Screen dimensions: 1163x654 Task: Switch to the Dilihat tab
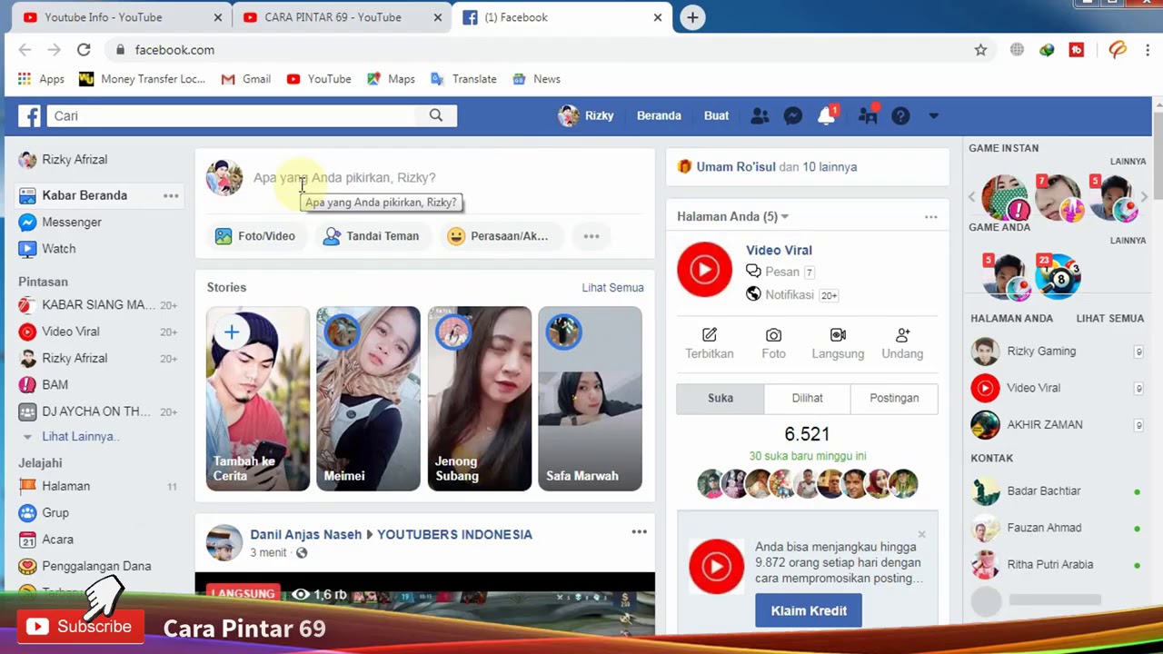tap(807, 398)
